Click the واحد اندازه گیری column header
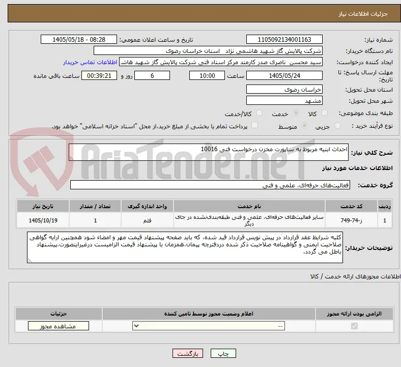The height and width of the screenshot is (367, 401). [x=147, y=206]
